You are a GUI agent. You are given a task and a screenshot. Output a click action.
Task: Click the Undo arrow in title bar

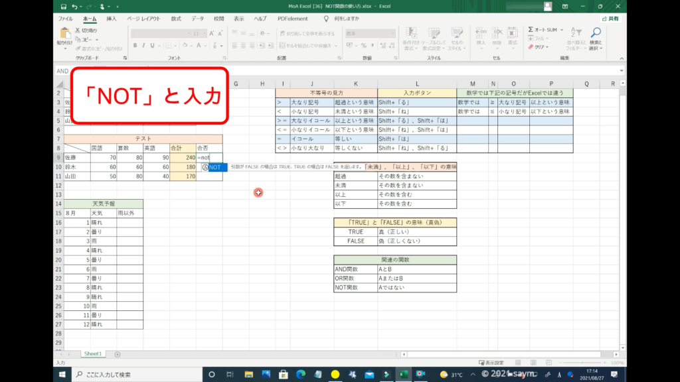point(73,6)
